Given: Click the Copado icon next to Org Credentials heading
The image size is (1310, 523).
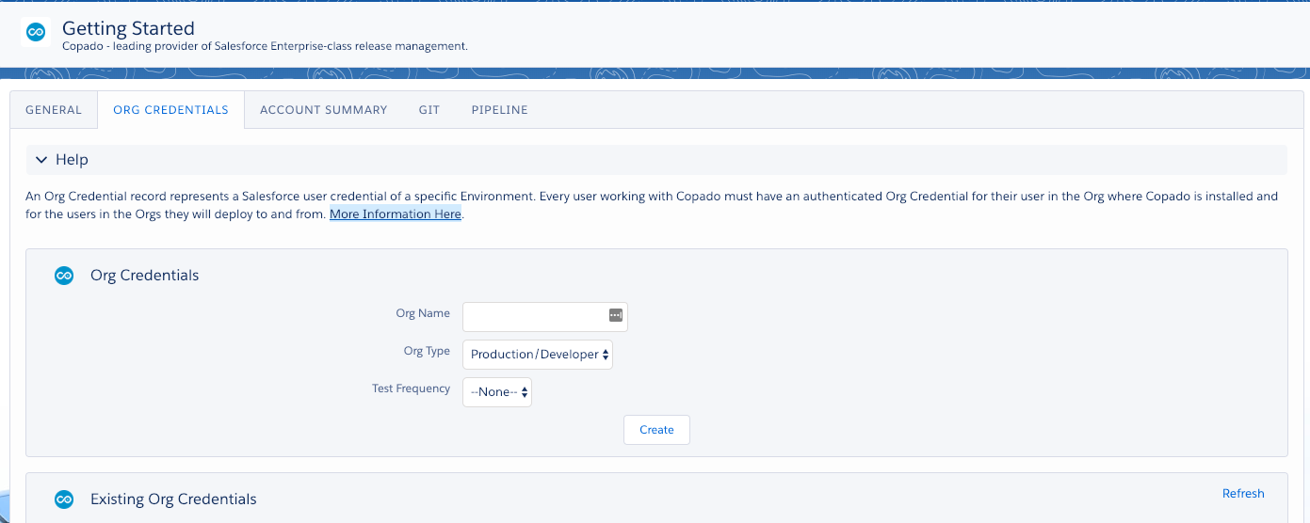Looking at the screenshot, I should point(64,276).
